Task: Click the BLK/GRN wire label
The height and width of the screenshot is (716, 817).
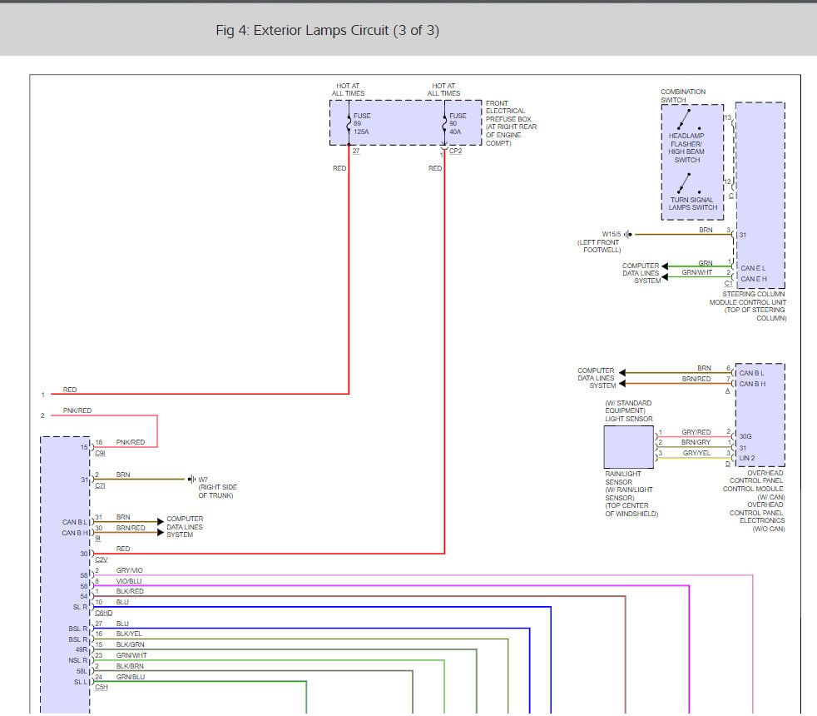Action: coord(131,644)
